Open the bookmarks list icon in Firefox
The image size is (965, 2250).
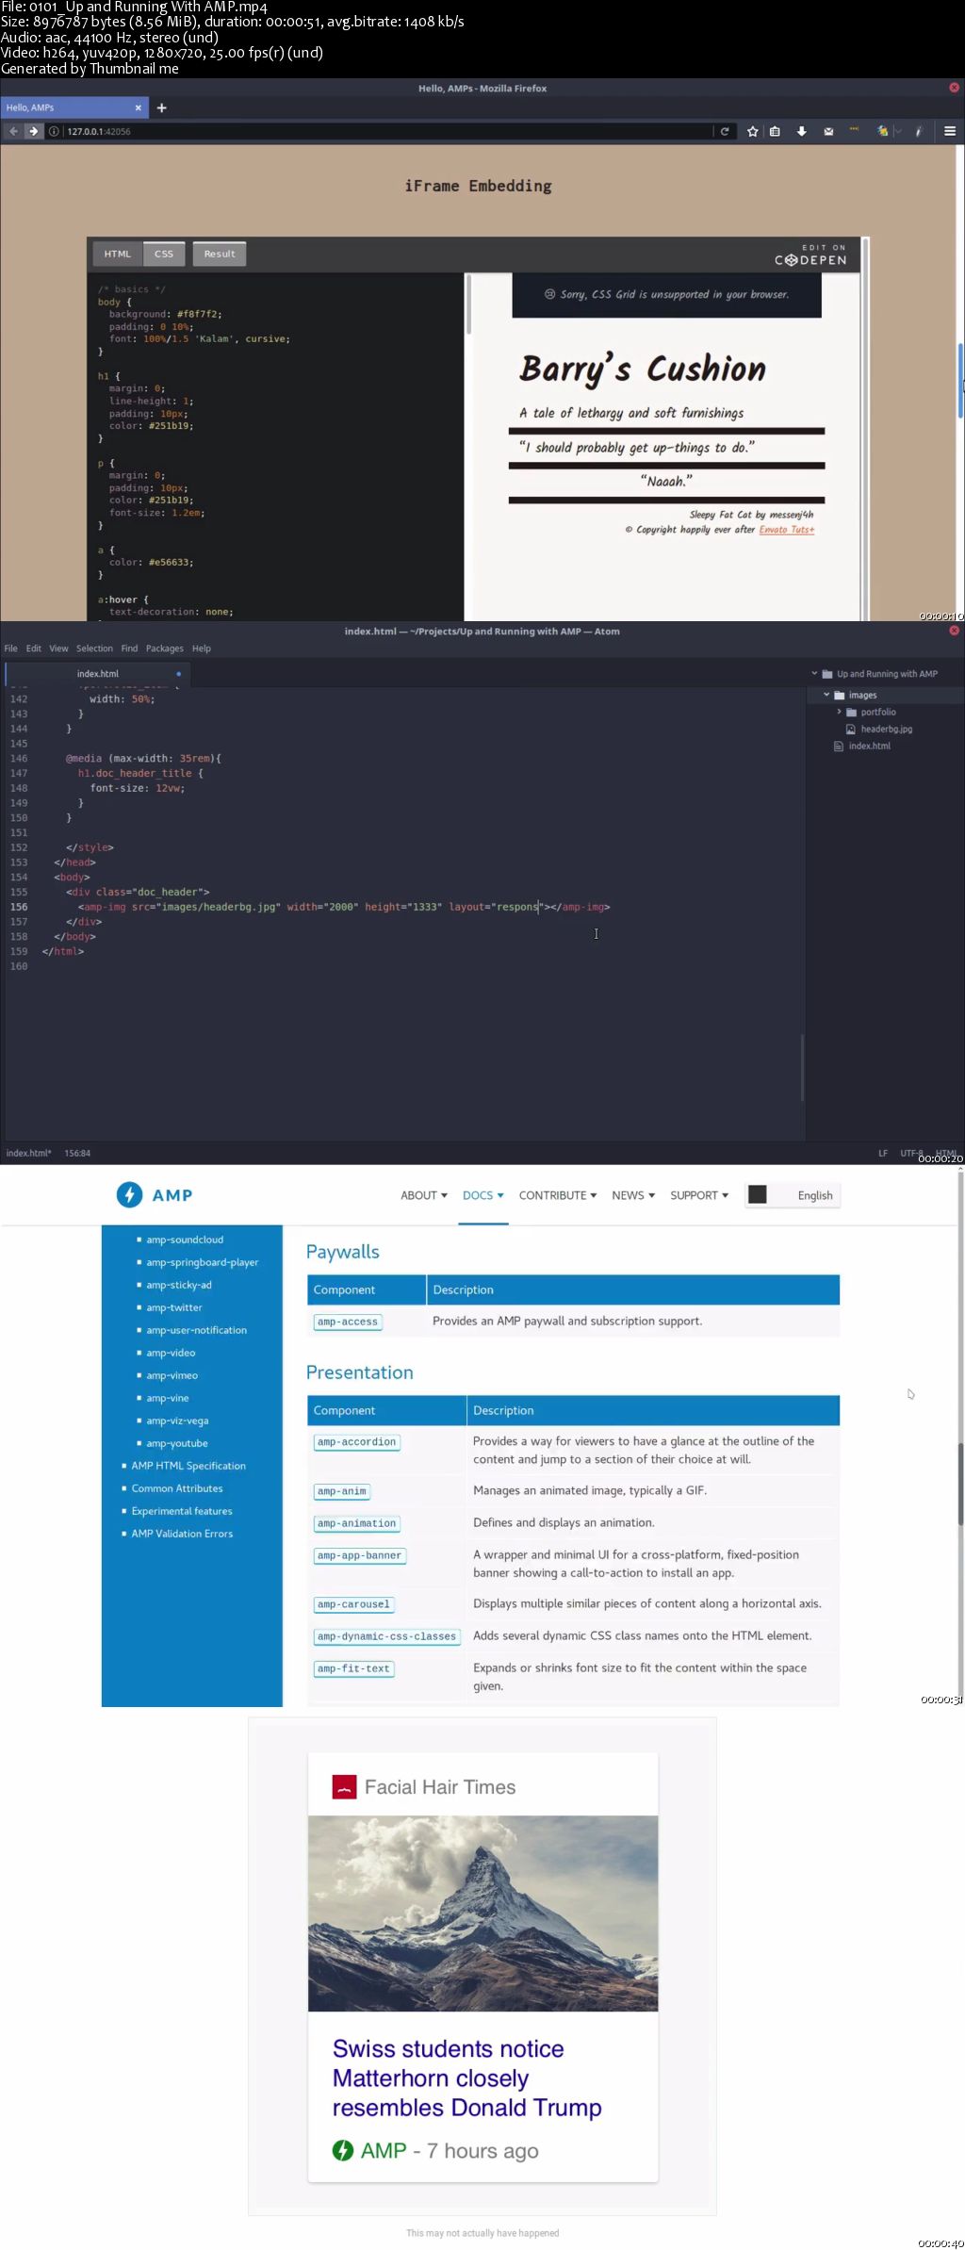click(775, 131)
